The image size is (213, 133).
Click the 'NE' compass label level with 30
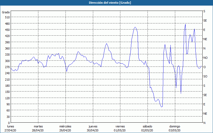205,114
